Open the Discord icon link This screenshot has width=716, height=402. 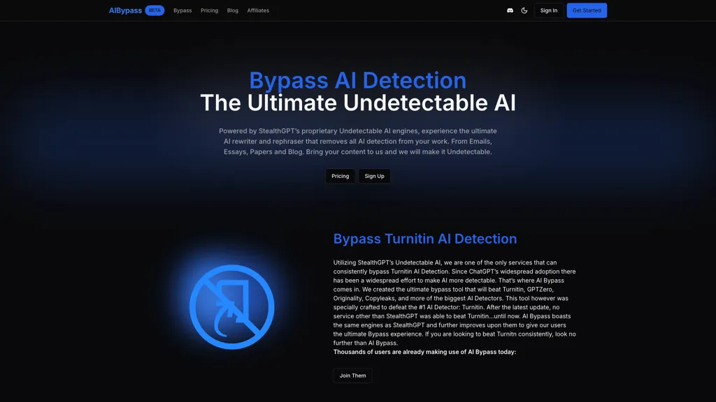pyautogui.click(x=510, y=10)
